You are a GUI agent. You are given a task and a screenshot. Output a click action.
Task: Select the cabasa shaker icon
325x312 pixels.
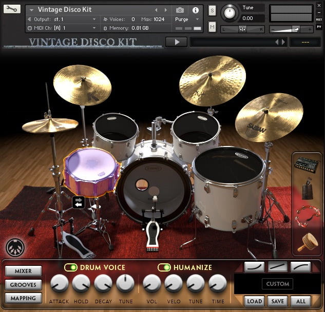click(x=308, y=242)
